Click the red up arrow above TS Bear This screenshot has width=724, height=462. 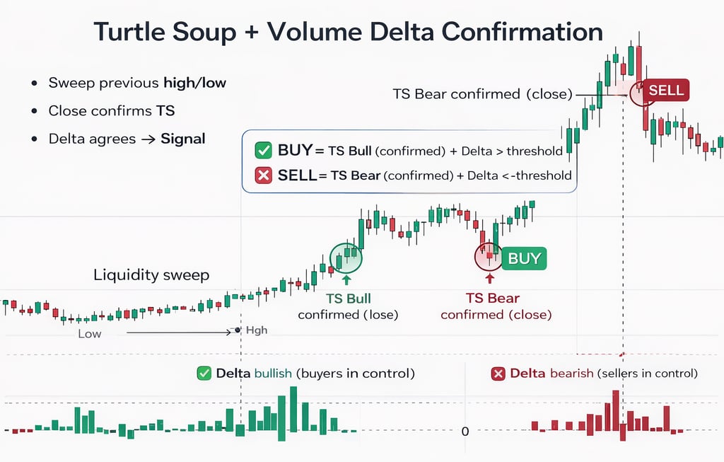[x=489, y=279]
